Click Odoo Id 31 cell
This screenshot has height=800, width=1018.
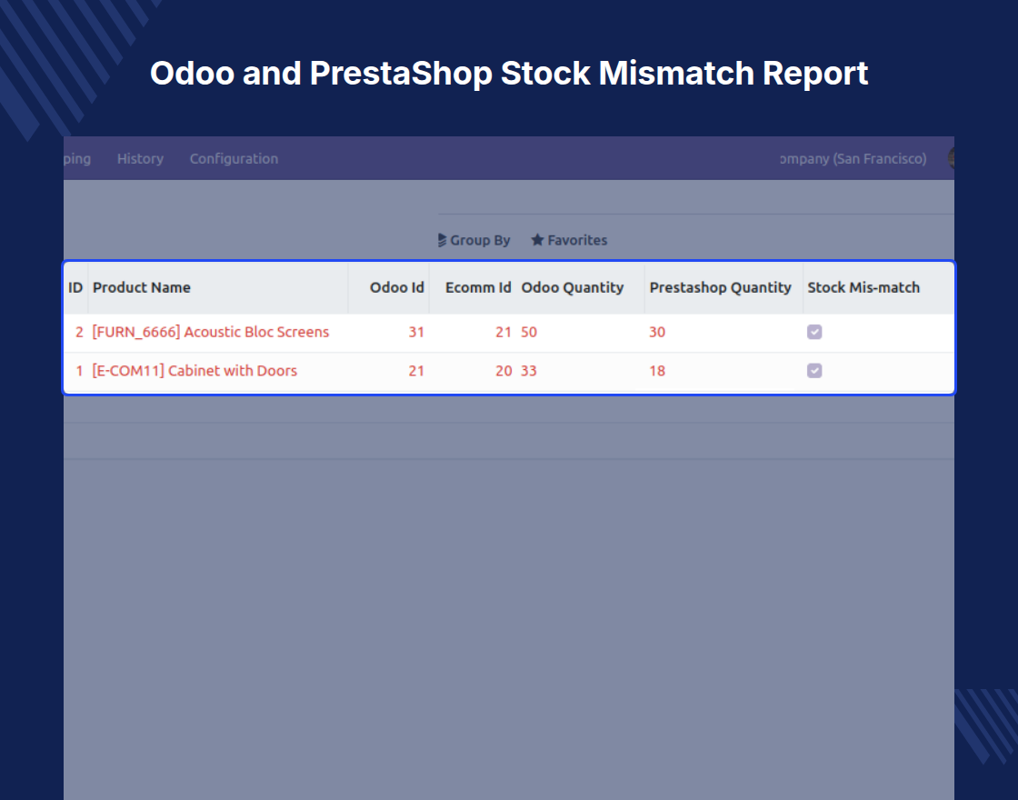click(x=416, y=332)
